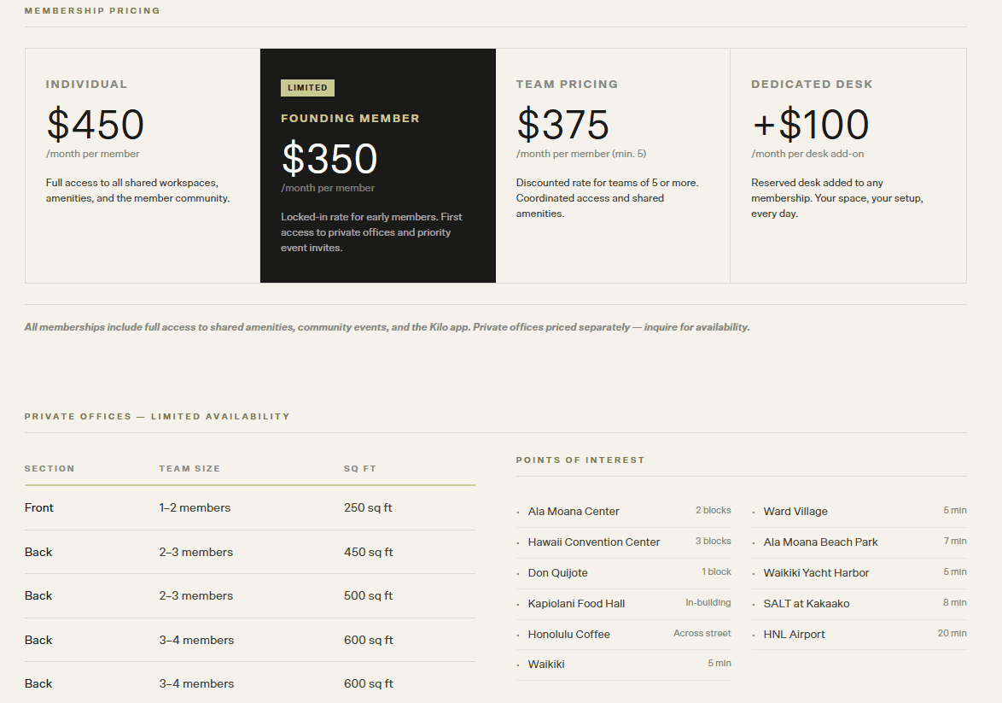The width and height of the screenshot is (1002, 703).
Task: Click the Team Pricing $375 card
Action: (x=613, y=166)
